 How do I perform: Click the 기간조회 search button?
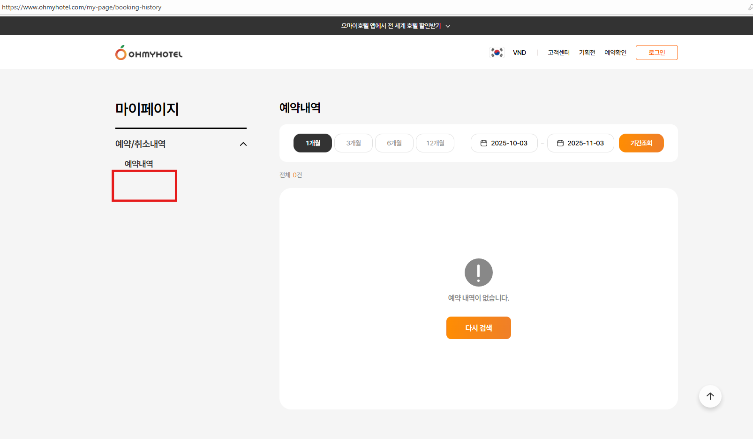click(641, 143)
